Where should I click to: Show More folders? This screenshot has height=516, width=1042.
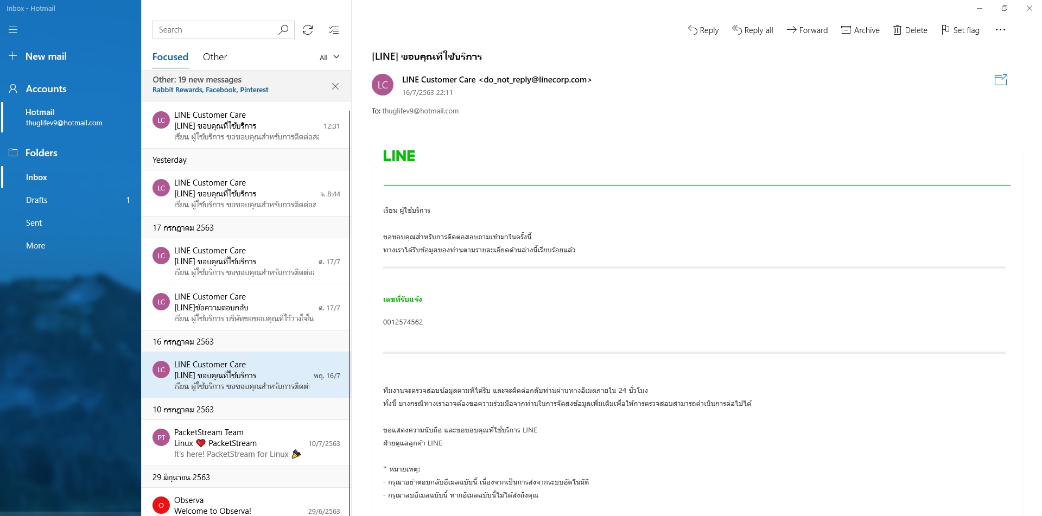tap(71, 246)
